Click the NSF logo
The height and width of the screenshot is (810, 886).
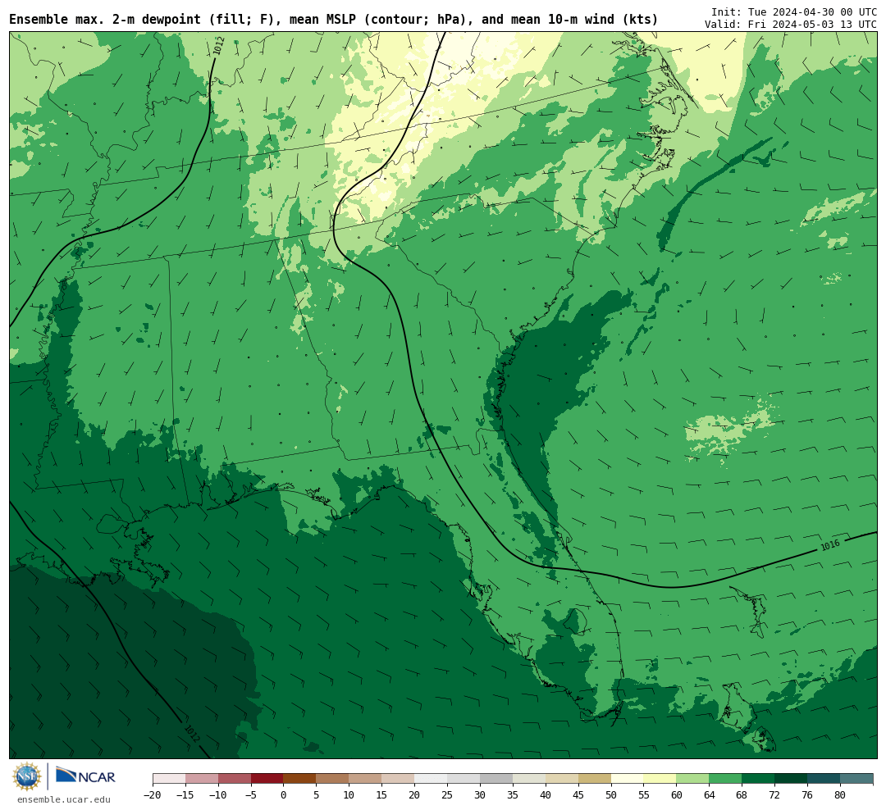click(x=27, y=776)
